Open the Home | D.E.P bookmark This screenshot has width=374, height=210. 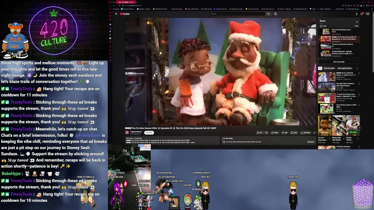click(x=339, y=9)
